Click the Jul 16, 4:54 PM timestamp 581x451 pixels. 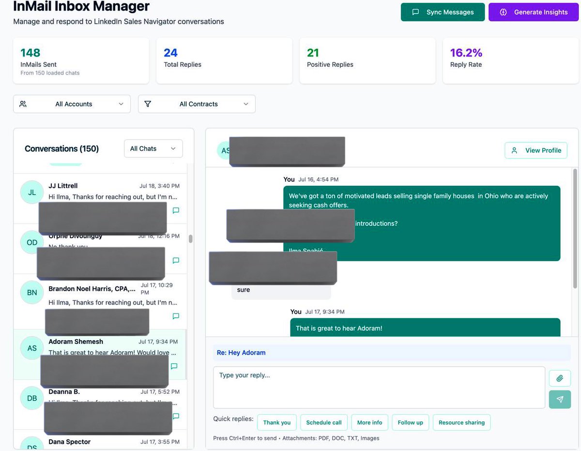pyautogui.click(x=318, y=179)
